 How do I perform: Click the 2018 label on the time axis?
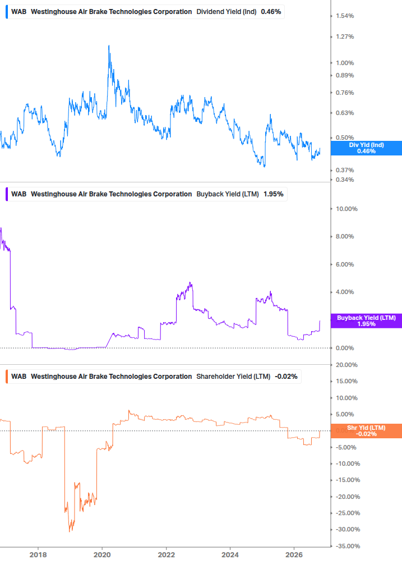coord(38,554)
